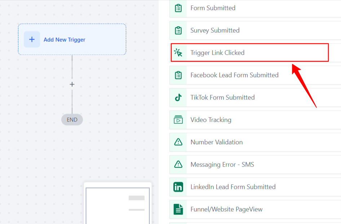Choose the Form Submitted trigger option
Image resolution: width=341 pixels, height=224 pixels.
tap(255, 8)
